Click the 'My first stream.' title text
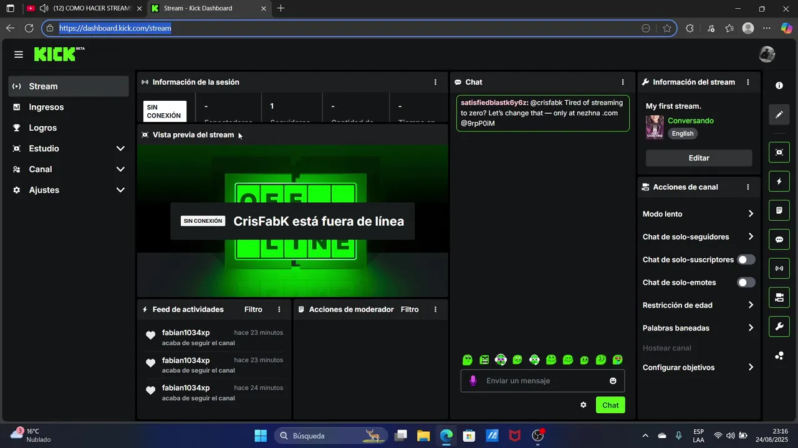The image size is (798, 448). click(x=673, y=106)
